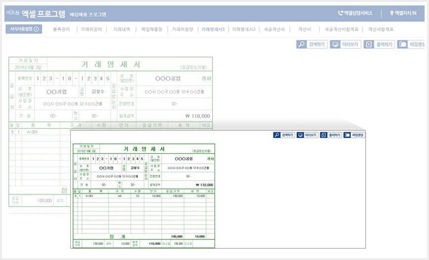Open the 엑셀지식 IN lightbulb link
Image resolution: width=429 pixels, height=260 pixels.
tap(403, 13)
